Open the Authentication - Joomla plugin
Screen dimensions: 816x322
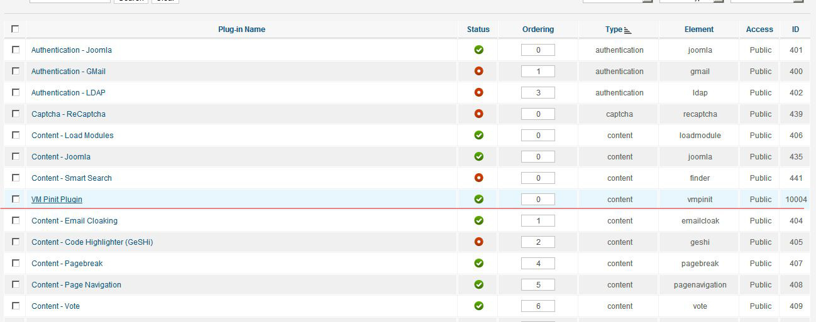(72, 50)
